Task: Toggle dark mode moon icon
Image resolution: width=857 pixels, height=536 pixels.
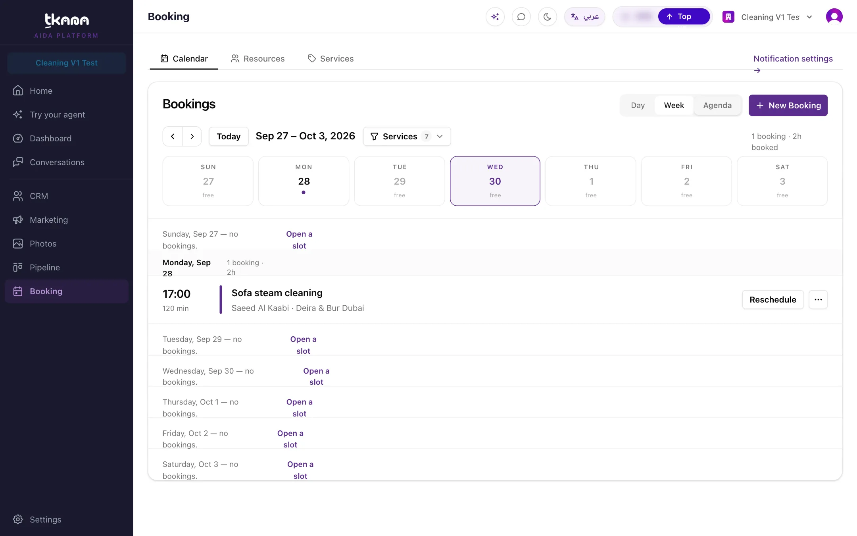Action: (x=547, y=17)
